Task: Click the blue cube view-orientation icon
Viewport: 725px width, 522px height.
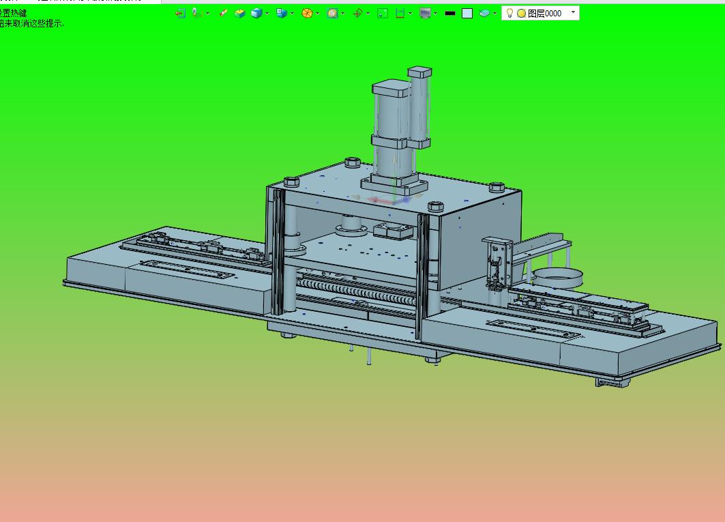Action: coord(282,14)
